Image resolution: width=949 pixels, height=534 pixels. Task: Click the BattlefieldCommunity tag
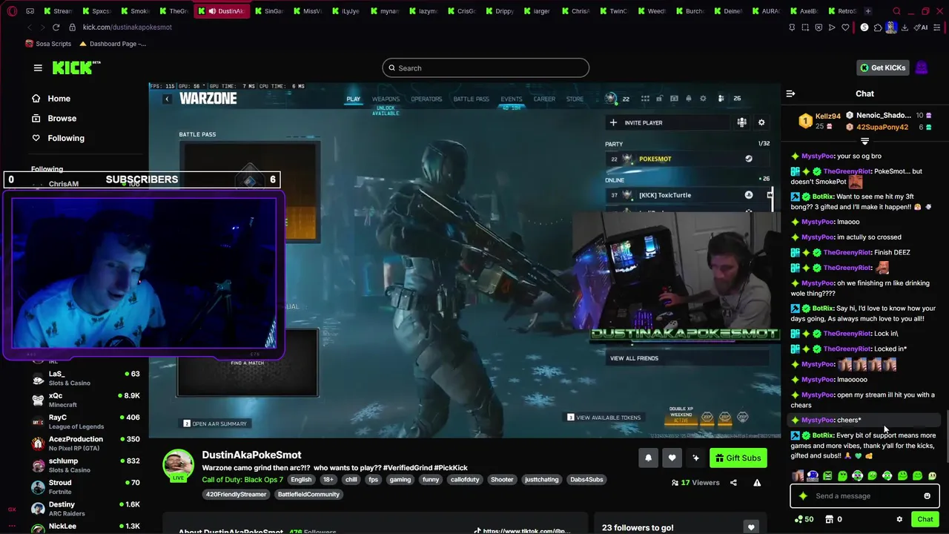[x=308, y=495]
